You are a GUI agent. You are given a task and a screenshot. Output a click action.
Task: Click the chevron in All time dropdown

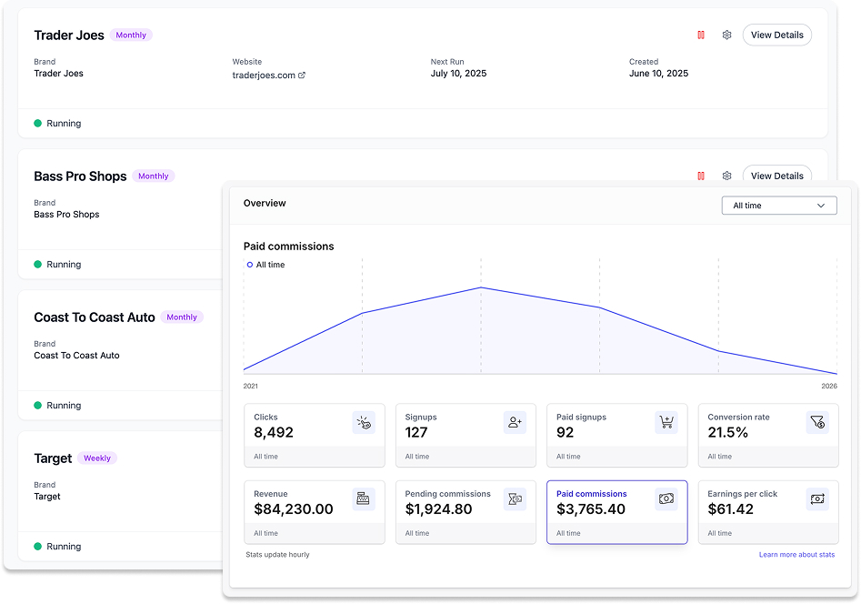(x=821, y=206)
